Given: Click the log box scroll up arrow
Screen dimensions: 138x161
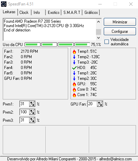Looking at the screenshot, I should pos(98,22).
